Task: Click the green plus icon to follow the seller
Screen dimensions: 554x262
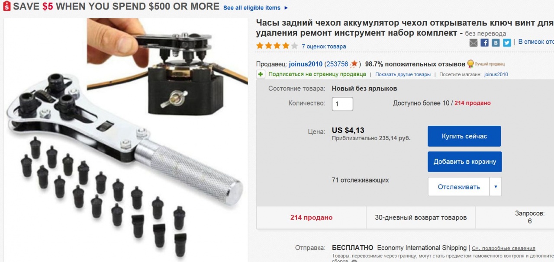Action: pyautogui.click(x=261, y=74)
